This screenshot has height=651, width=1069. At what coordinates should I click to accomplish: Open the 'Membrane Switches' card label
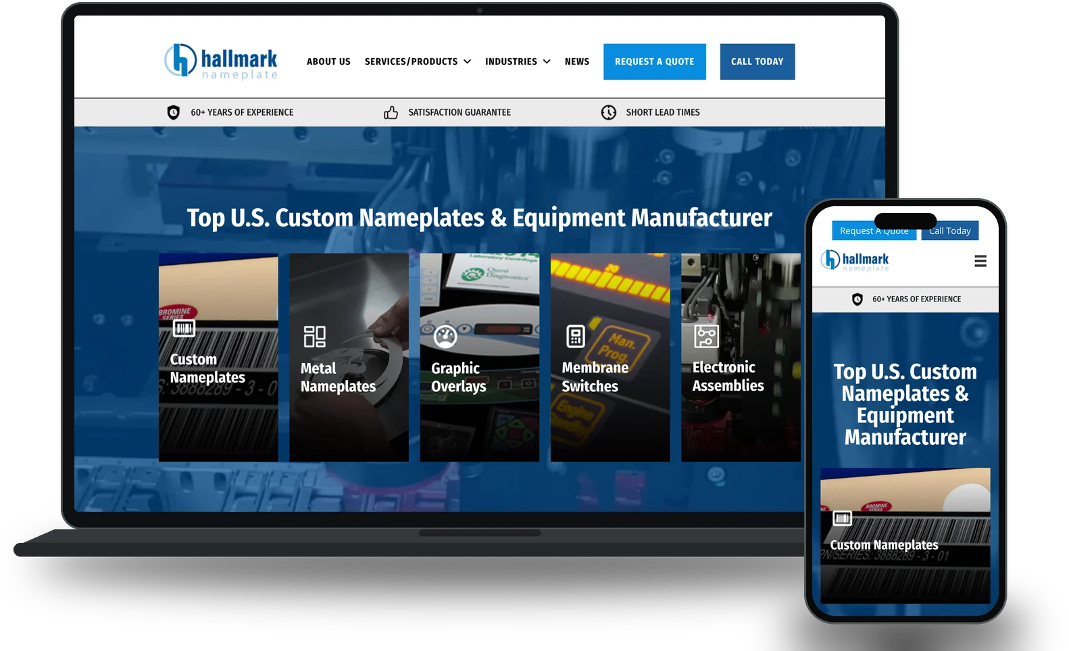click(595, 377)
